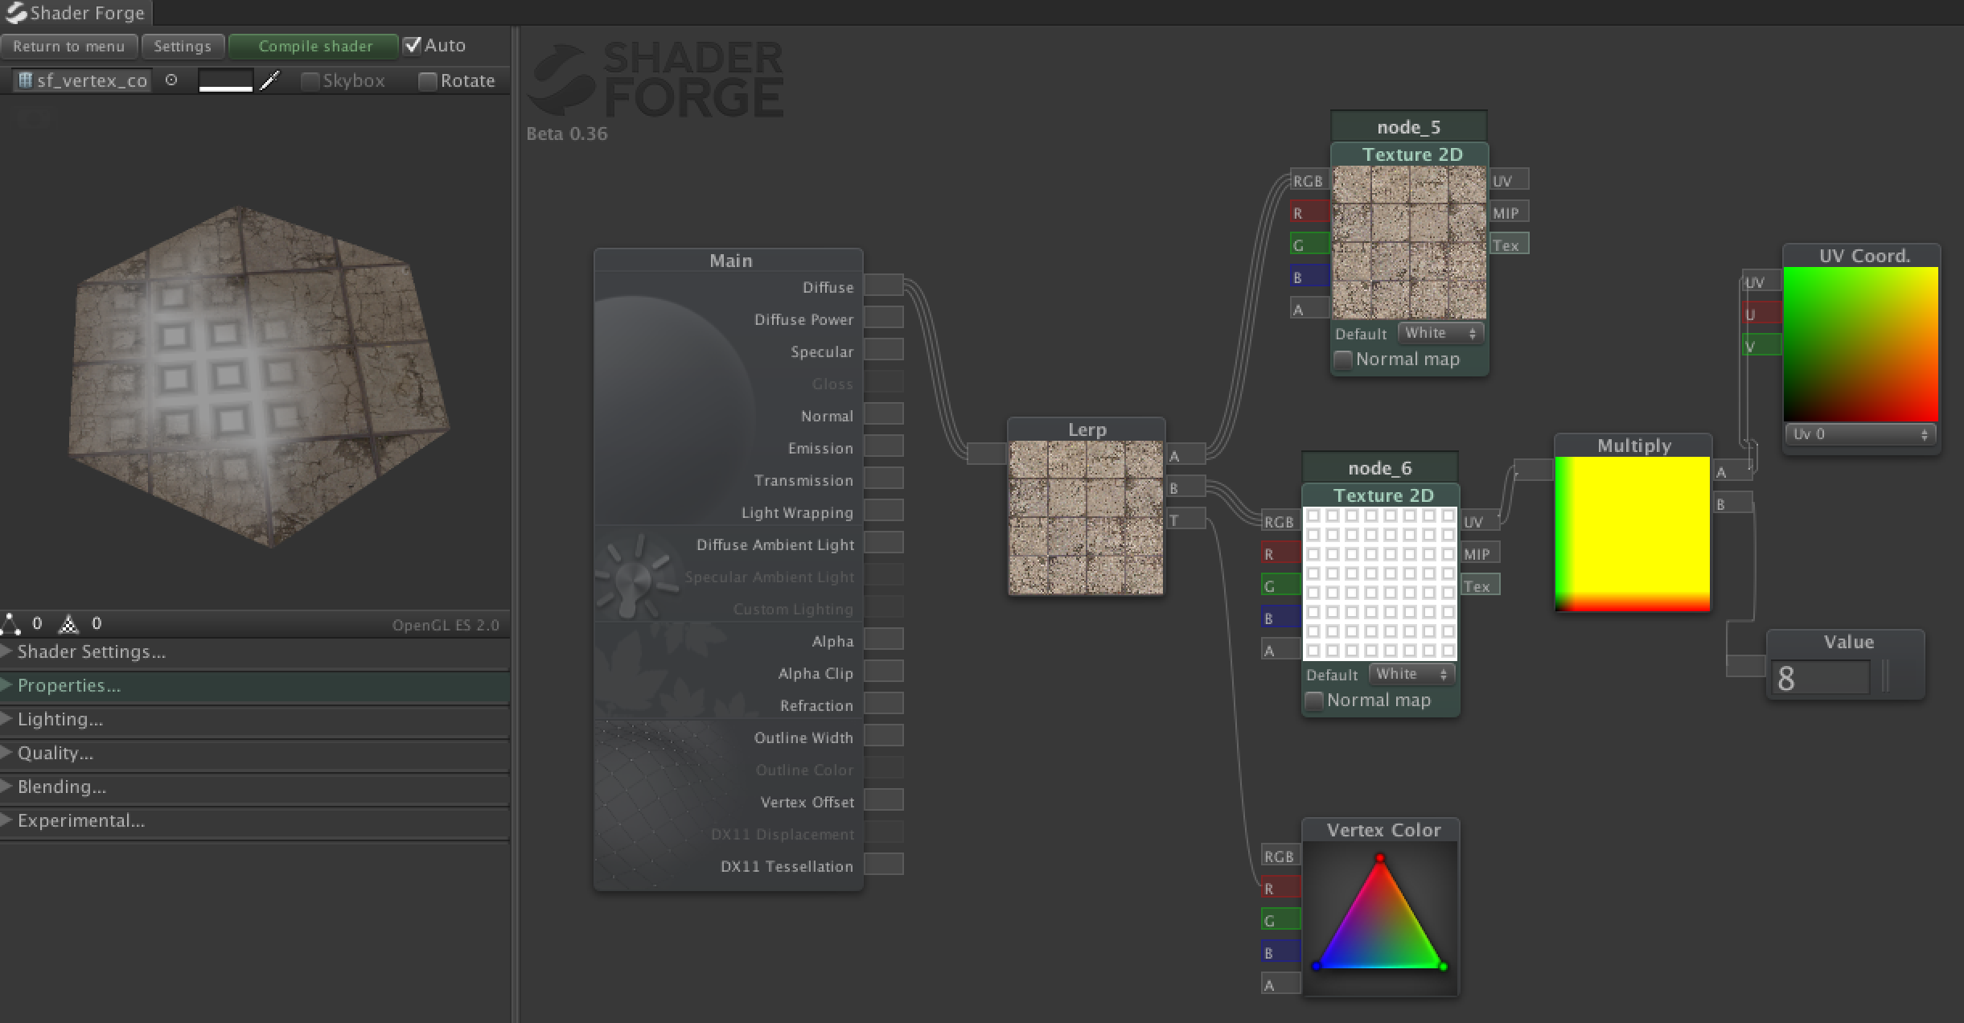Expand the Quality section

[x=255, y=754]
